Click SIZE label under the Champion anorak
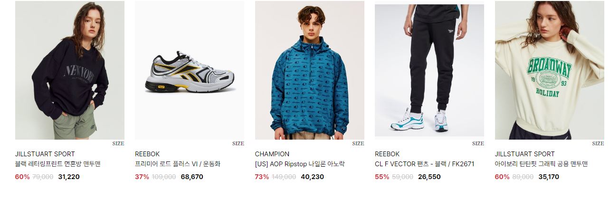The height and width of the screenshot is (199, 610). click(358, 143)
